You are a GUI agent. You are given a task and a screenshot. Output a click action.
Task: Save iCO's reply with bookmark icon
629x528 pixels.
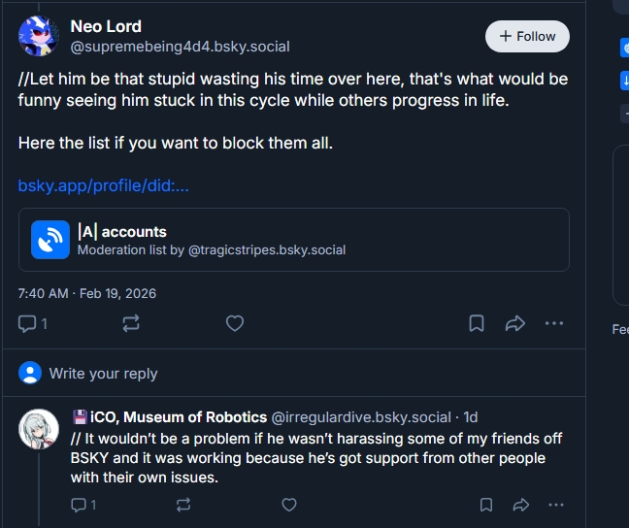coord(486,505)
